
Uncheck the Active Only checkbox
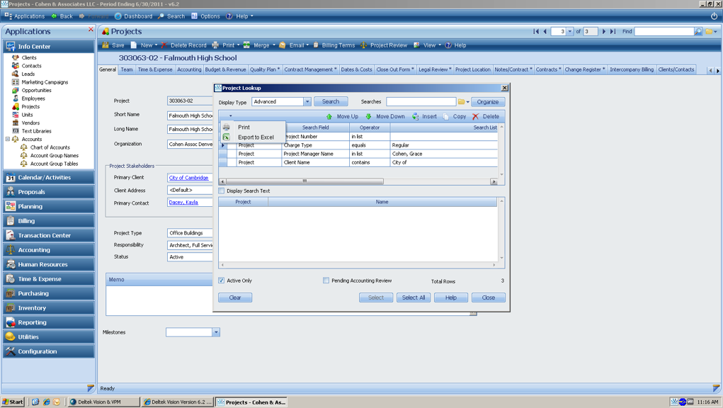[x=222, y=280]
